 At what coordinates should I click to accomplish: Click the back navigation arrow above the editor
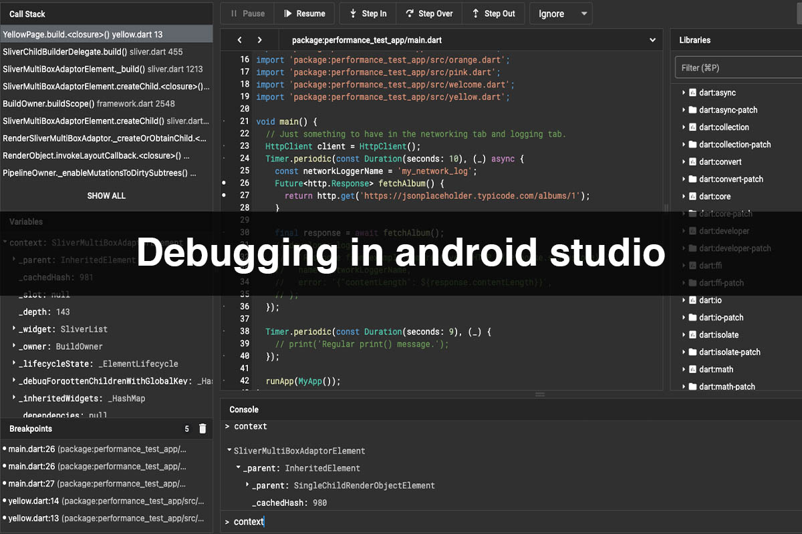click(x=239, y=40)
